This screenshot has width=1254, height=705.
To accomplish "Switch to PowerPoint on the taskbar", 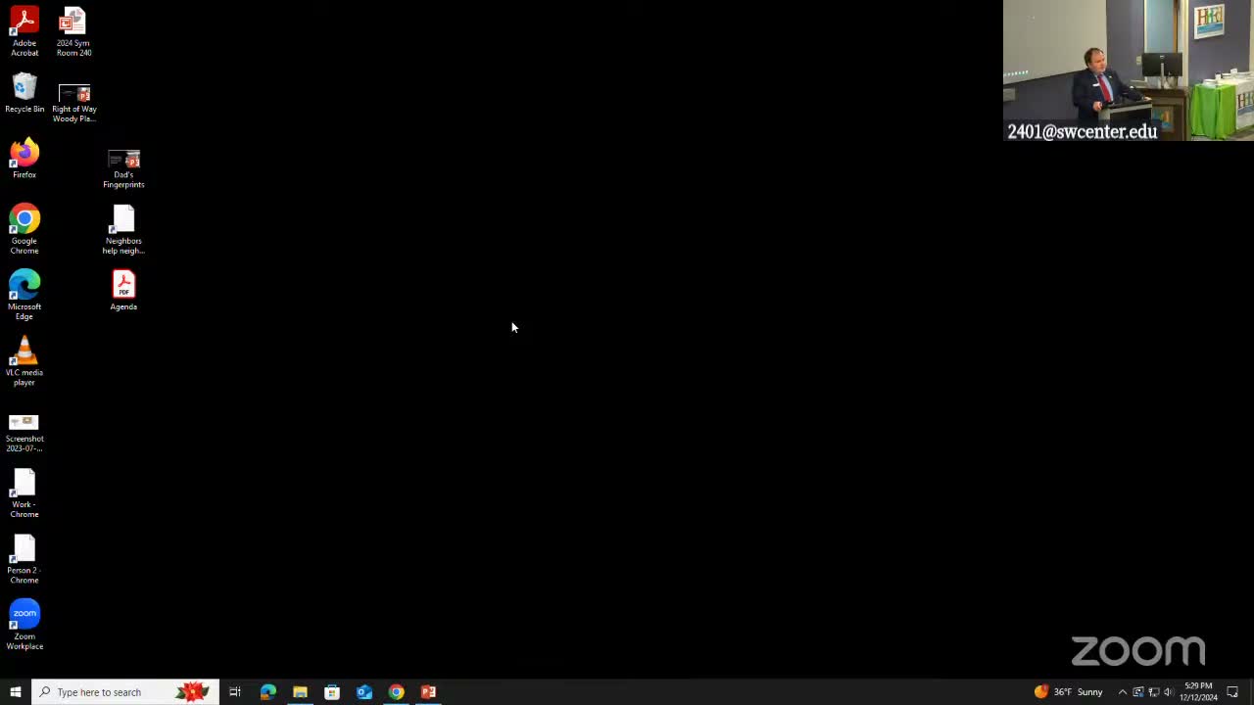I will [x=428, y=692].
